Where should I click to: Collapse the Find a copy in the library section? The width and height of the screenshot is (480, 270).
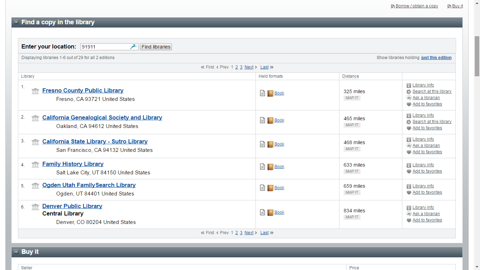click(16, 22)
